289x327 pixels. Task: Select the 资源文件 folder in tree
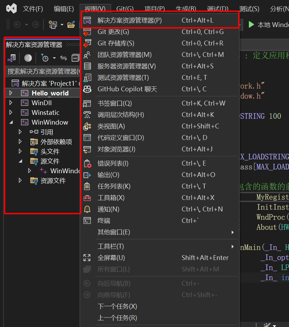(53, 181)
